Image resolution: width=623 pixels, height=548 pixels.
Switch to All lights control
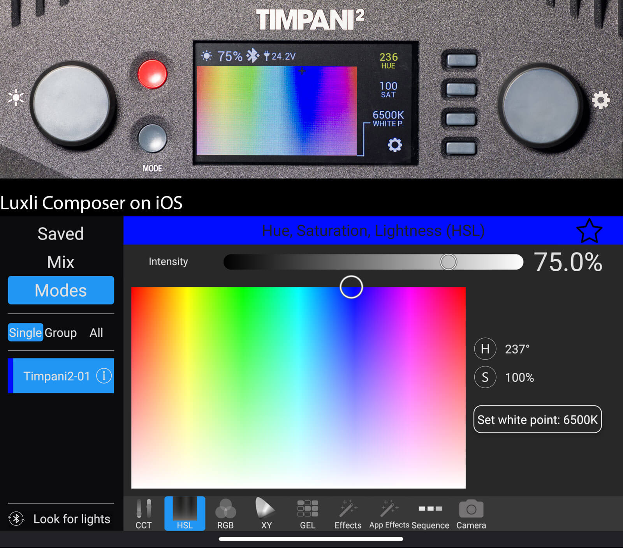96,332
